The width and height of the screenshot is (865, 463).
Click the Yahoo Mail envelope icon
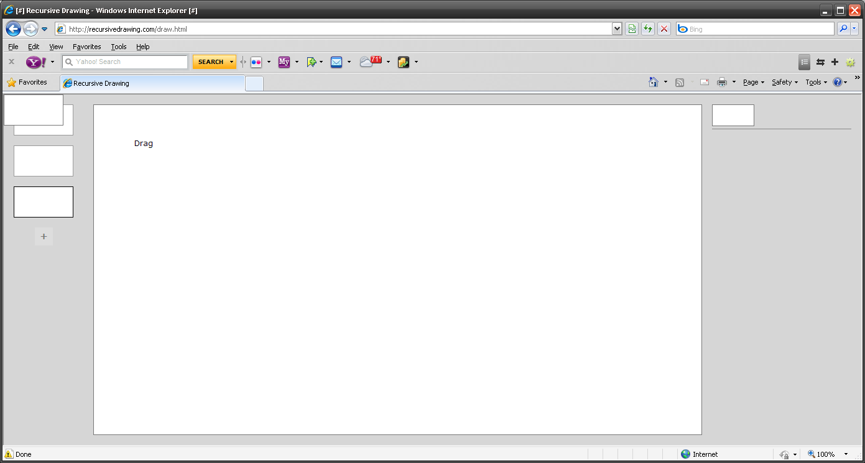(336, 62)
